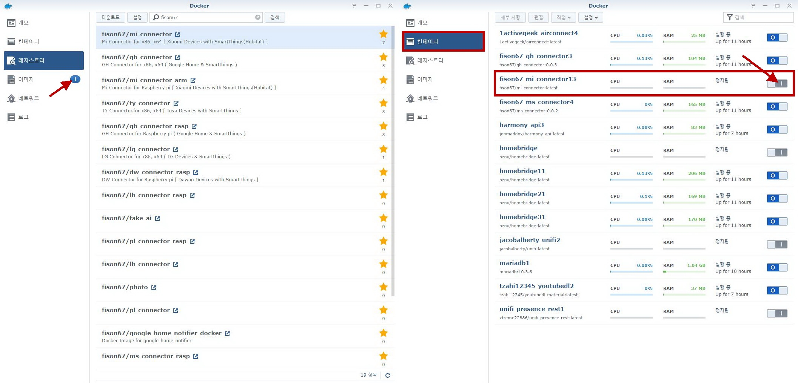Click star icon of fison67/lh-connector
798x383 pixels.
(x=384, y=264)
